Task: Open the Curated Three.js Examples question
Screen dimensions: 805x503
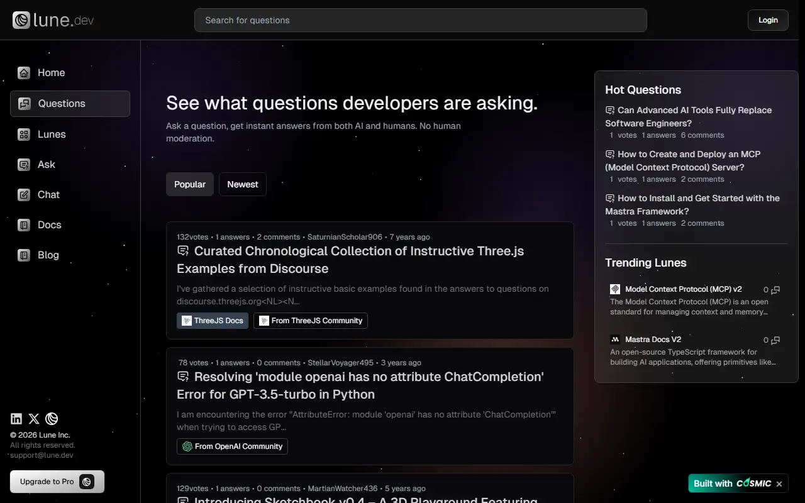Action: pos(350,260)
